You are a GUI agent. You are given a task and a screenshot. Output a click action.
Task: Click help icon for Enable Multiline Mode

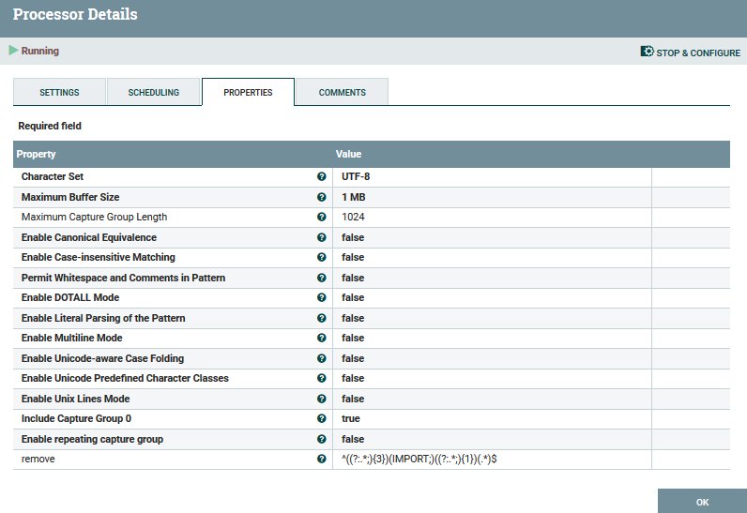coord(322,339)
